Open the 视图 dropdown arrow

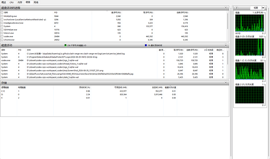(263, 8)
